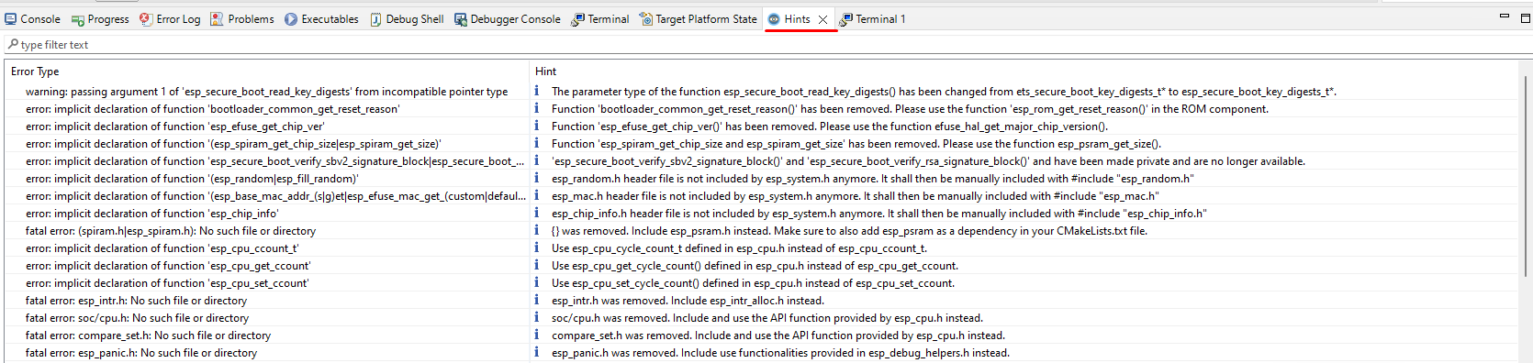Viewport: 1533px width, 363px height.
Task: Select the esp_spiram_get_chip_size error row
Action: pos(760,144)
